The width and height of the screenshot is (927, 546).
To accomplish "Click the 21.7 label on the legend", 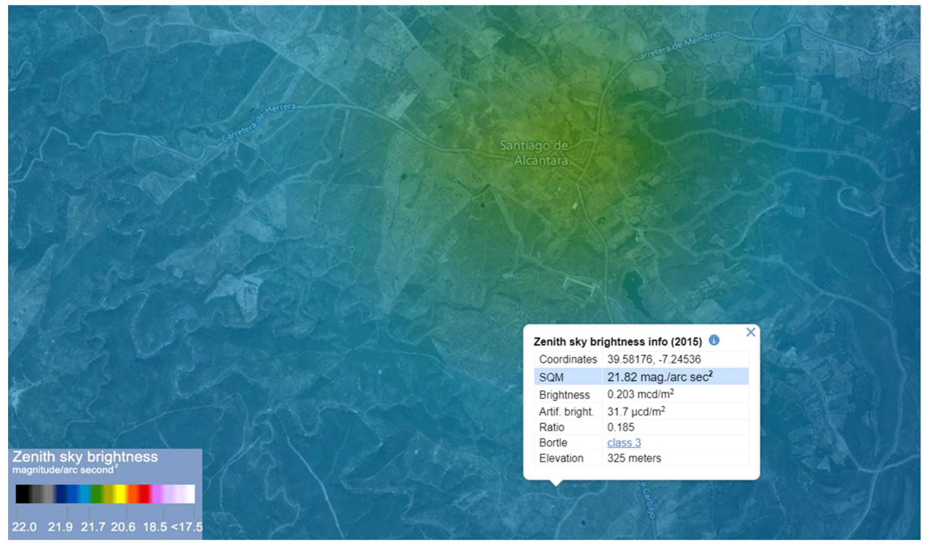I will [x=93, y=527].
